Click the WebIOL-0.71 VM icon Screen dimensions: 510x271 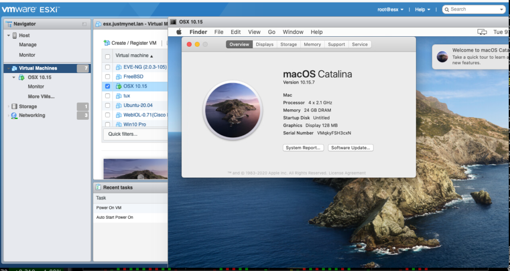pyautogui.click(x=119, y=115)
